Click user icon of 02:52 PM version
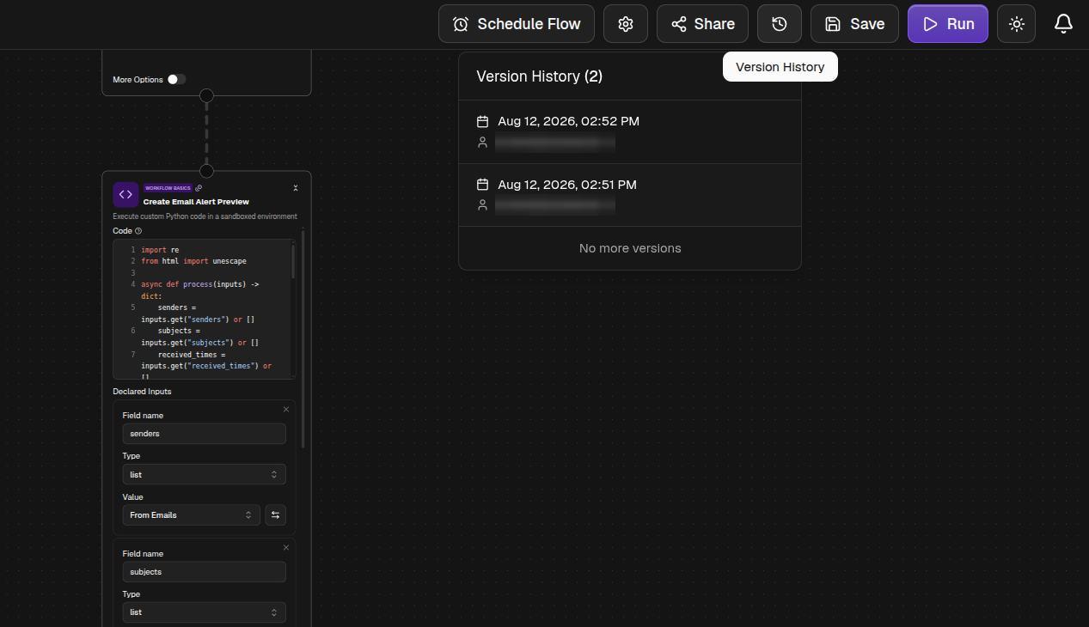 [483, 143]
